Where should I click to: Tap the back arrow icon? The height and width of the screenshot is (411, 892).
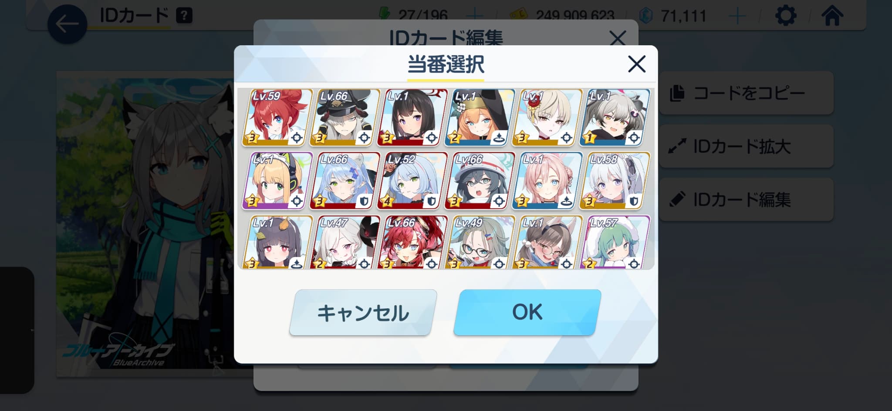point(67,24)
